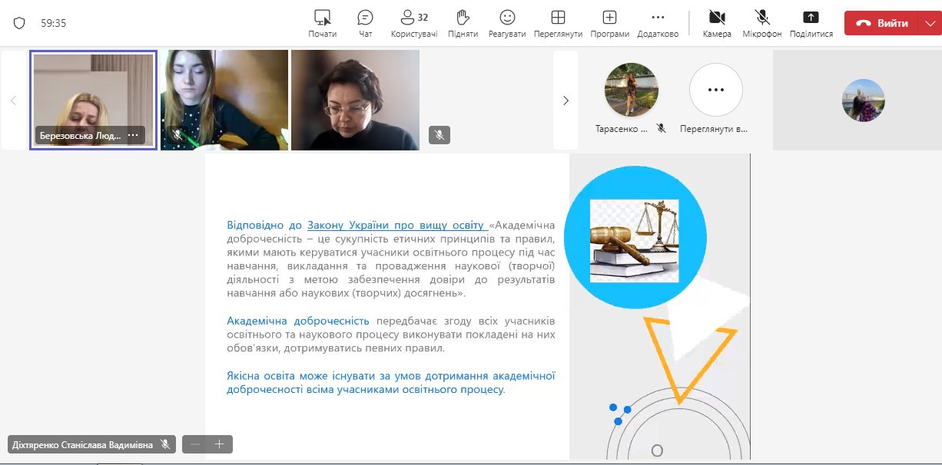Open more options on Березовська tile
The image size is (942, 465).
coord(133,135)
